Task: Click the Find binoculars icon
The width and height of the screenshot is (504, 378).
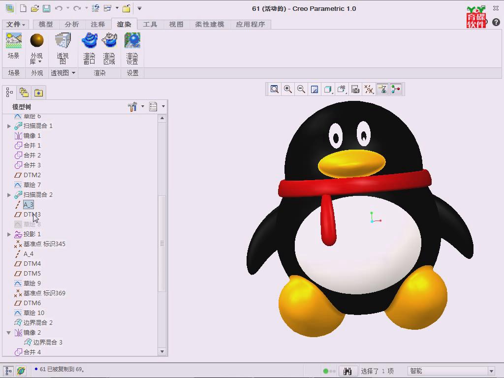Action: tap(347, 371)
